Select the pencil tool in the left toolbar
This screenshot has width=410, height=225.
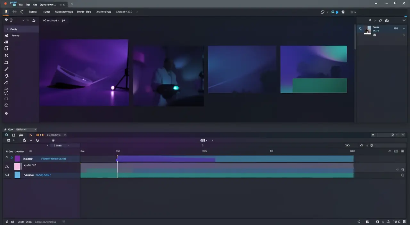pyautogui.click(x=6, y=69)
